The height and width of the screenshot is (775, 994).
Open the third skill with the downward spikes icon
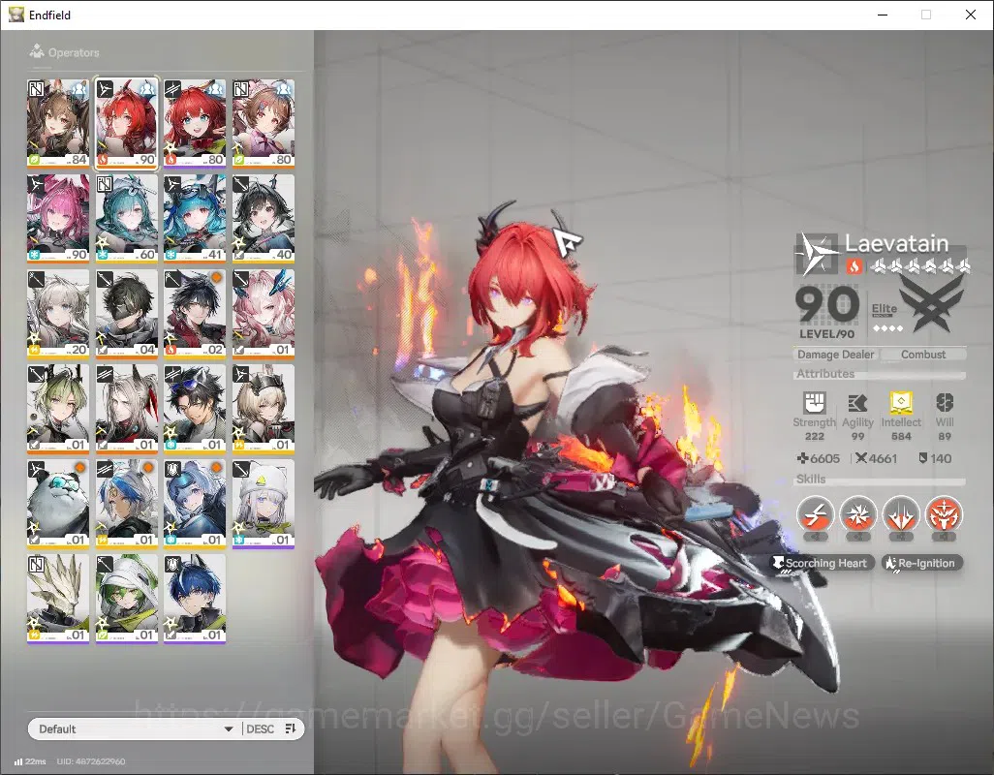click(901, 513)
